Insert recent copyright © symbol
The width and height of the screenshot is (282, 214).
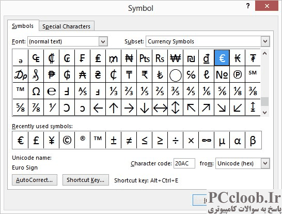[x=67, y=140]
